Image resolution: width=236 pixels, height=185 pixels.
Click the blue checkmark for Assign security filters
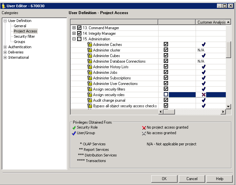(204, 89)
